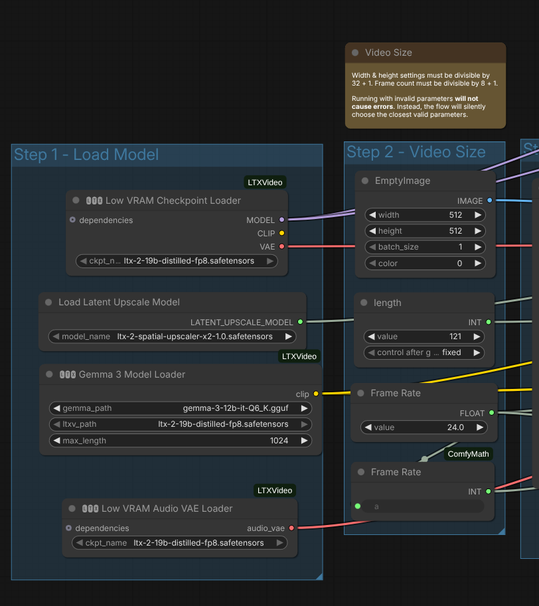Viewport: 539px width, 606px height.
Task: Collapse the length node dot
Action: 364,303
